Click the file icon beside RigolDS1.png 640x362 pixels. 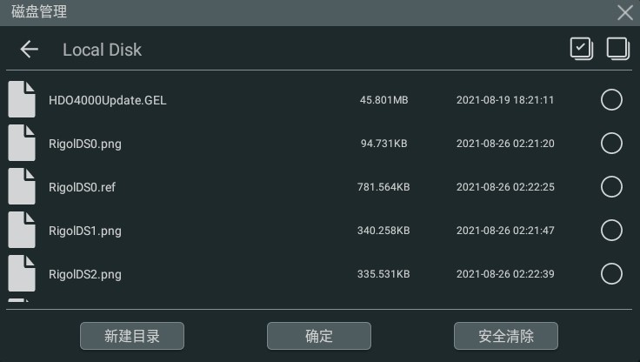click(x=22, y=230)
